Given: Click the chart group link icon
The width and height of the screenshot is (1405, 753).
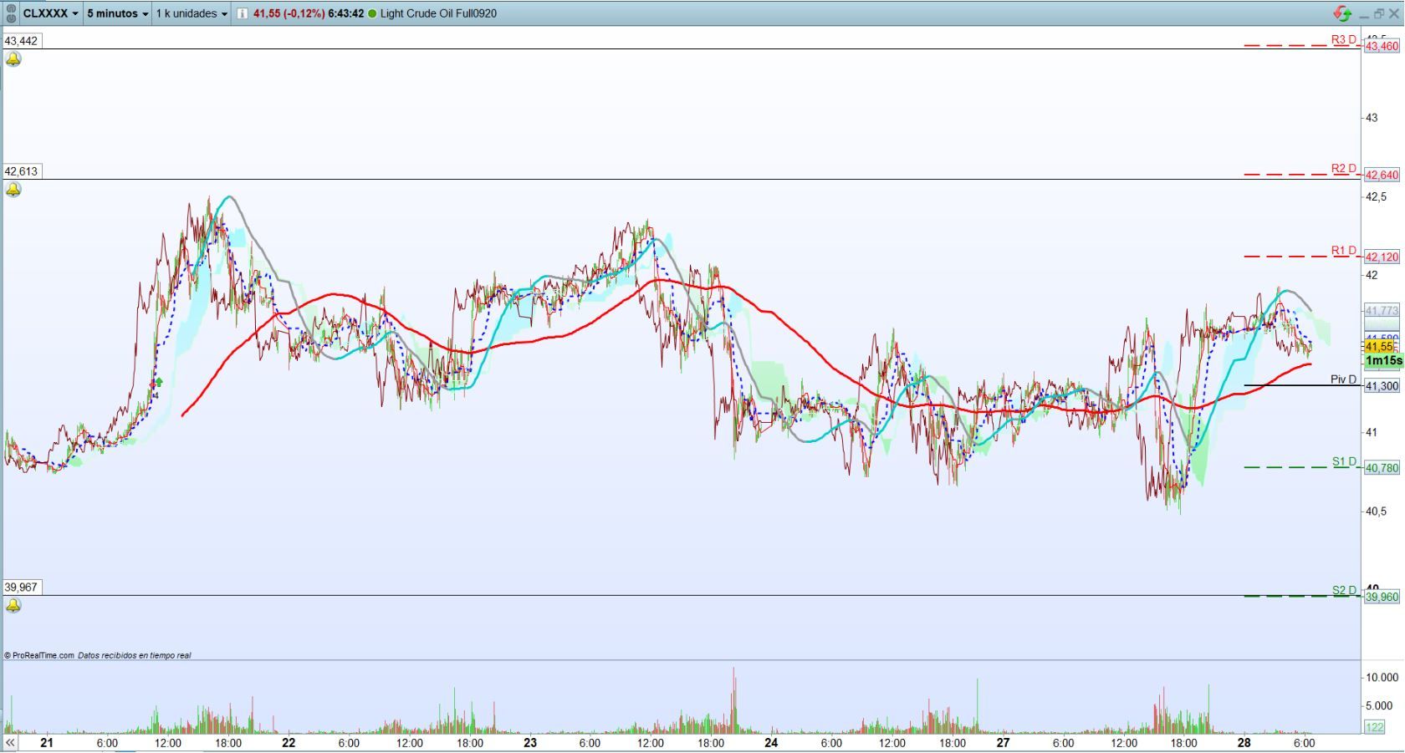Looking at the screenshot, I should coord(11,13).
